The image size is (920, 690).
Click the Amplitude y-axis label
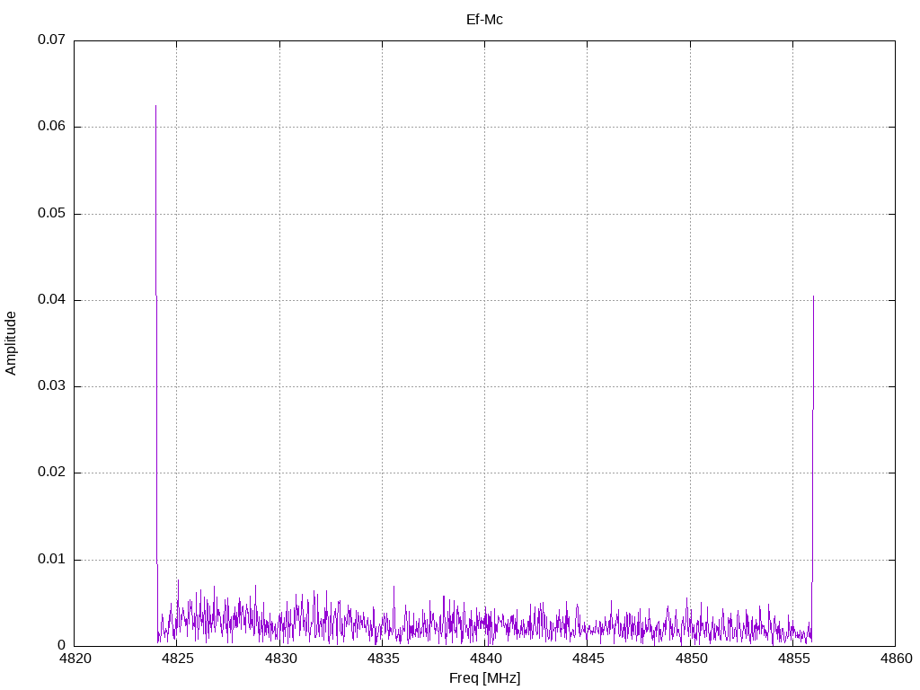click(12, 343)
